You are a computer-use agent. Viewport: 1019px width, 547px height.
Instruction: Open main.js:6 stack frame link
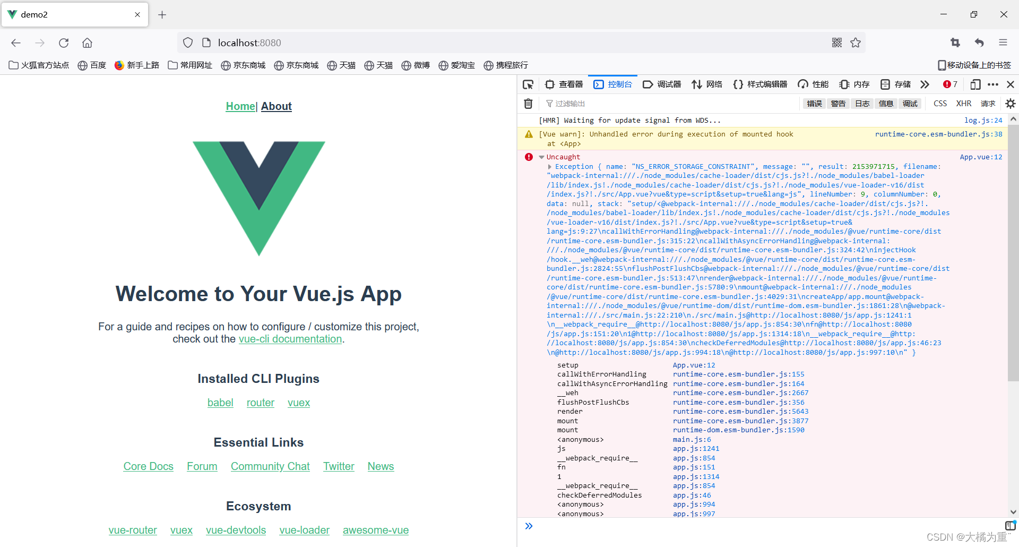coord(692,440)
